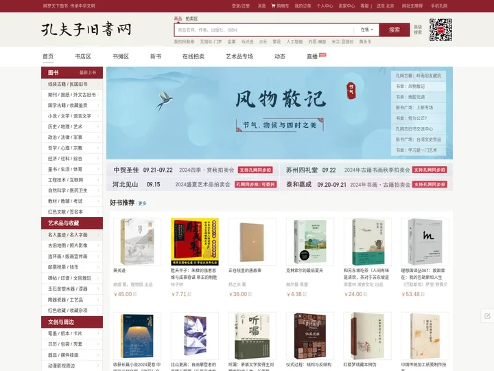Open book title 正仓院里的唐故事
Screen dimensions: 494x371
click(x=245, y=271)
